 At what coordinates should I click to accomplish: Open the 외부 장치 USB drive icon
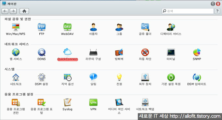(145, 77)
